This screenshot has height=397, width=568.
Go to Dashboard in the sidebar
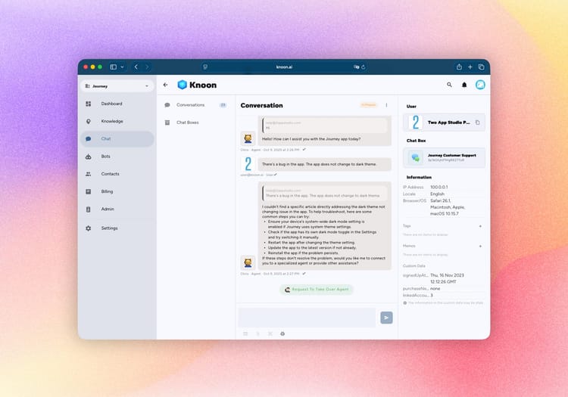[111, 104]
